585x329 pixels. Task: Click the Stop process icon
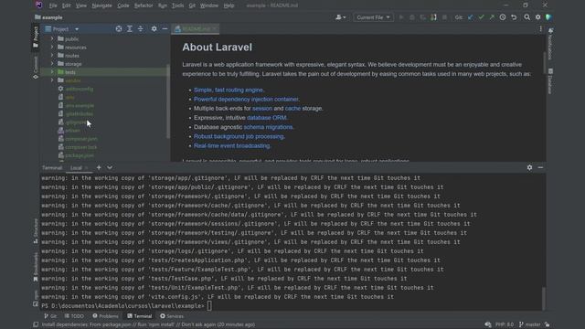[444, 17]
